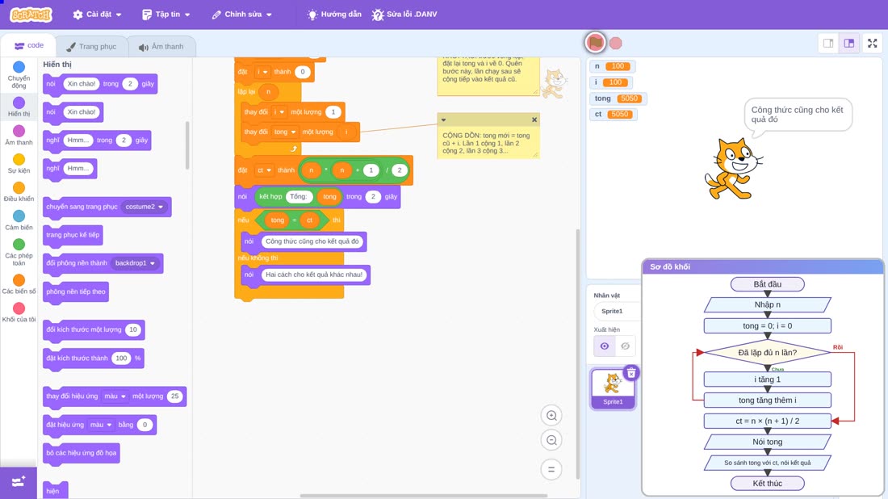Select the Sprite1 thumbnail
Viewport: 888px width, 499px height.
[x=613, y=388]
